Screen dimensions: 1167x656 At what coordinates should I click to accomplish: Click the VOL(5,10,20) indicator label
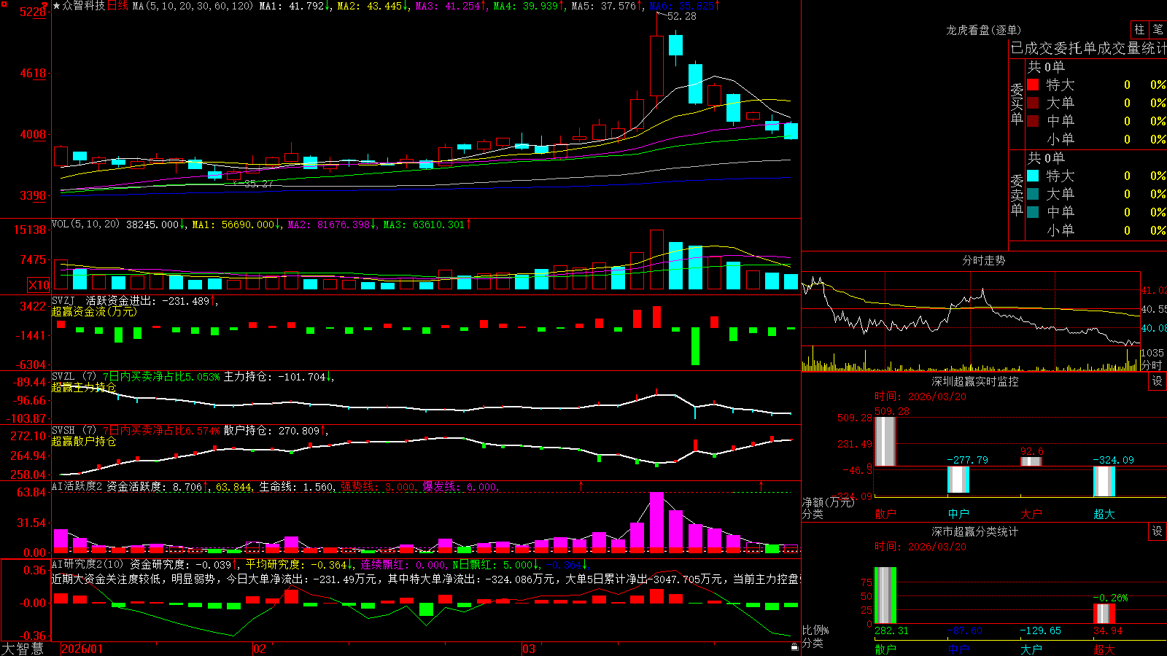click(85, 224)
